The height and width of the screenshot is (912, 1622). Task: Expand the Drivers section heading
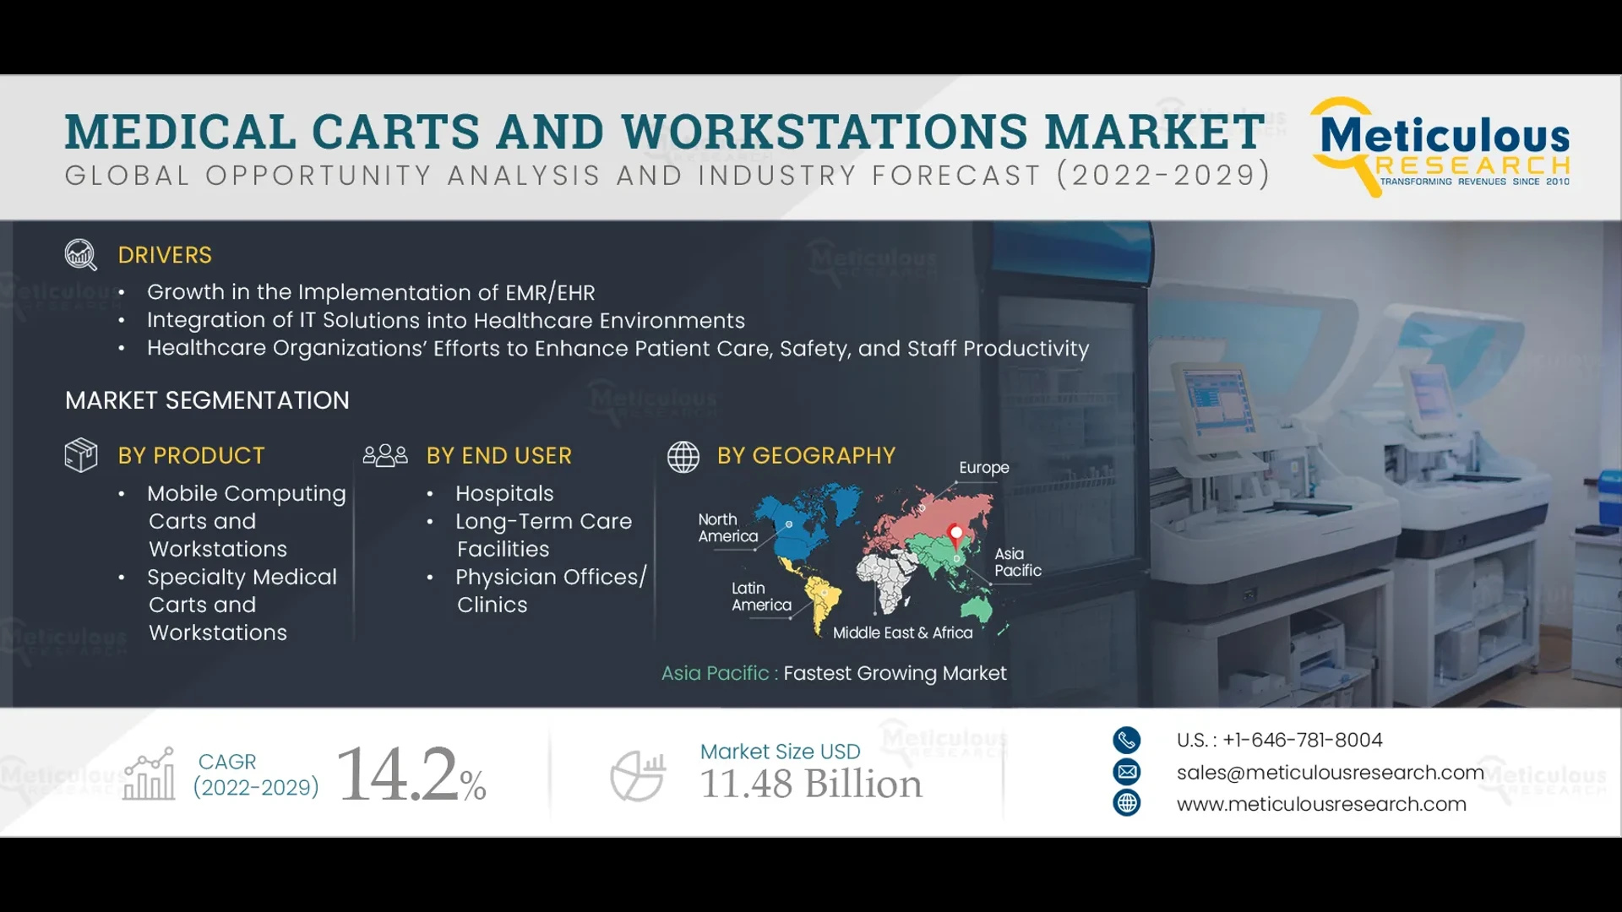click(165, 255)
